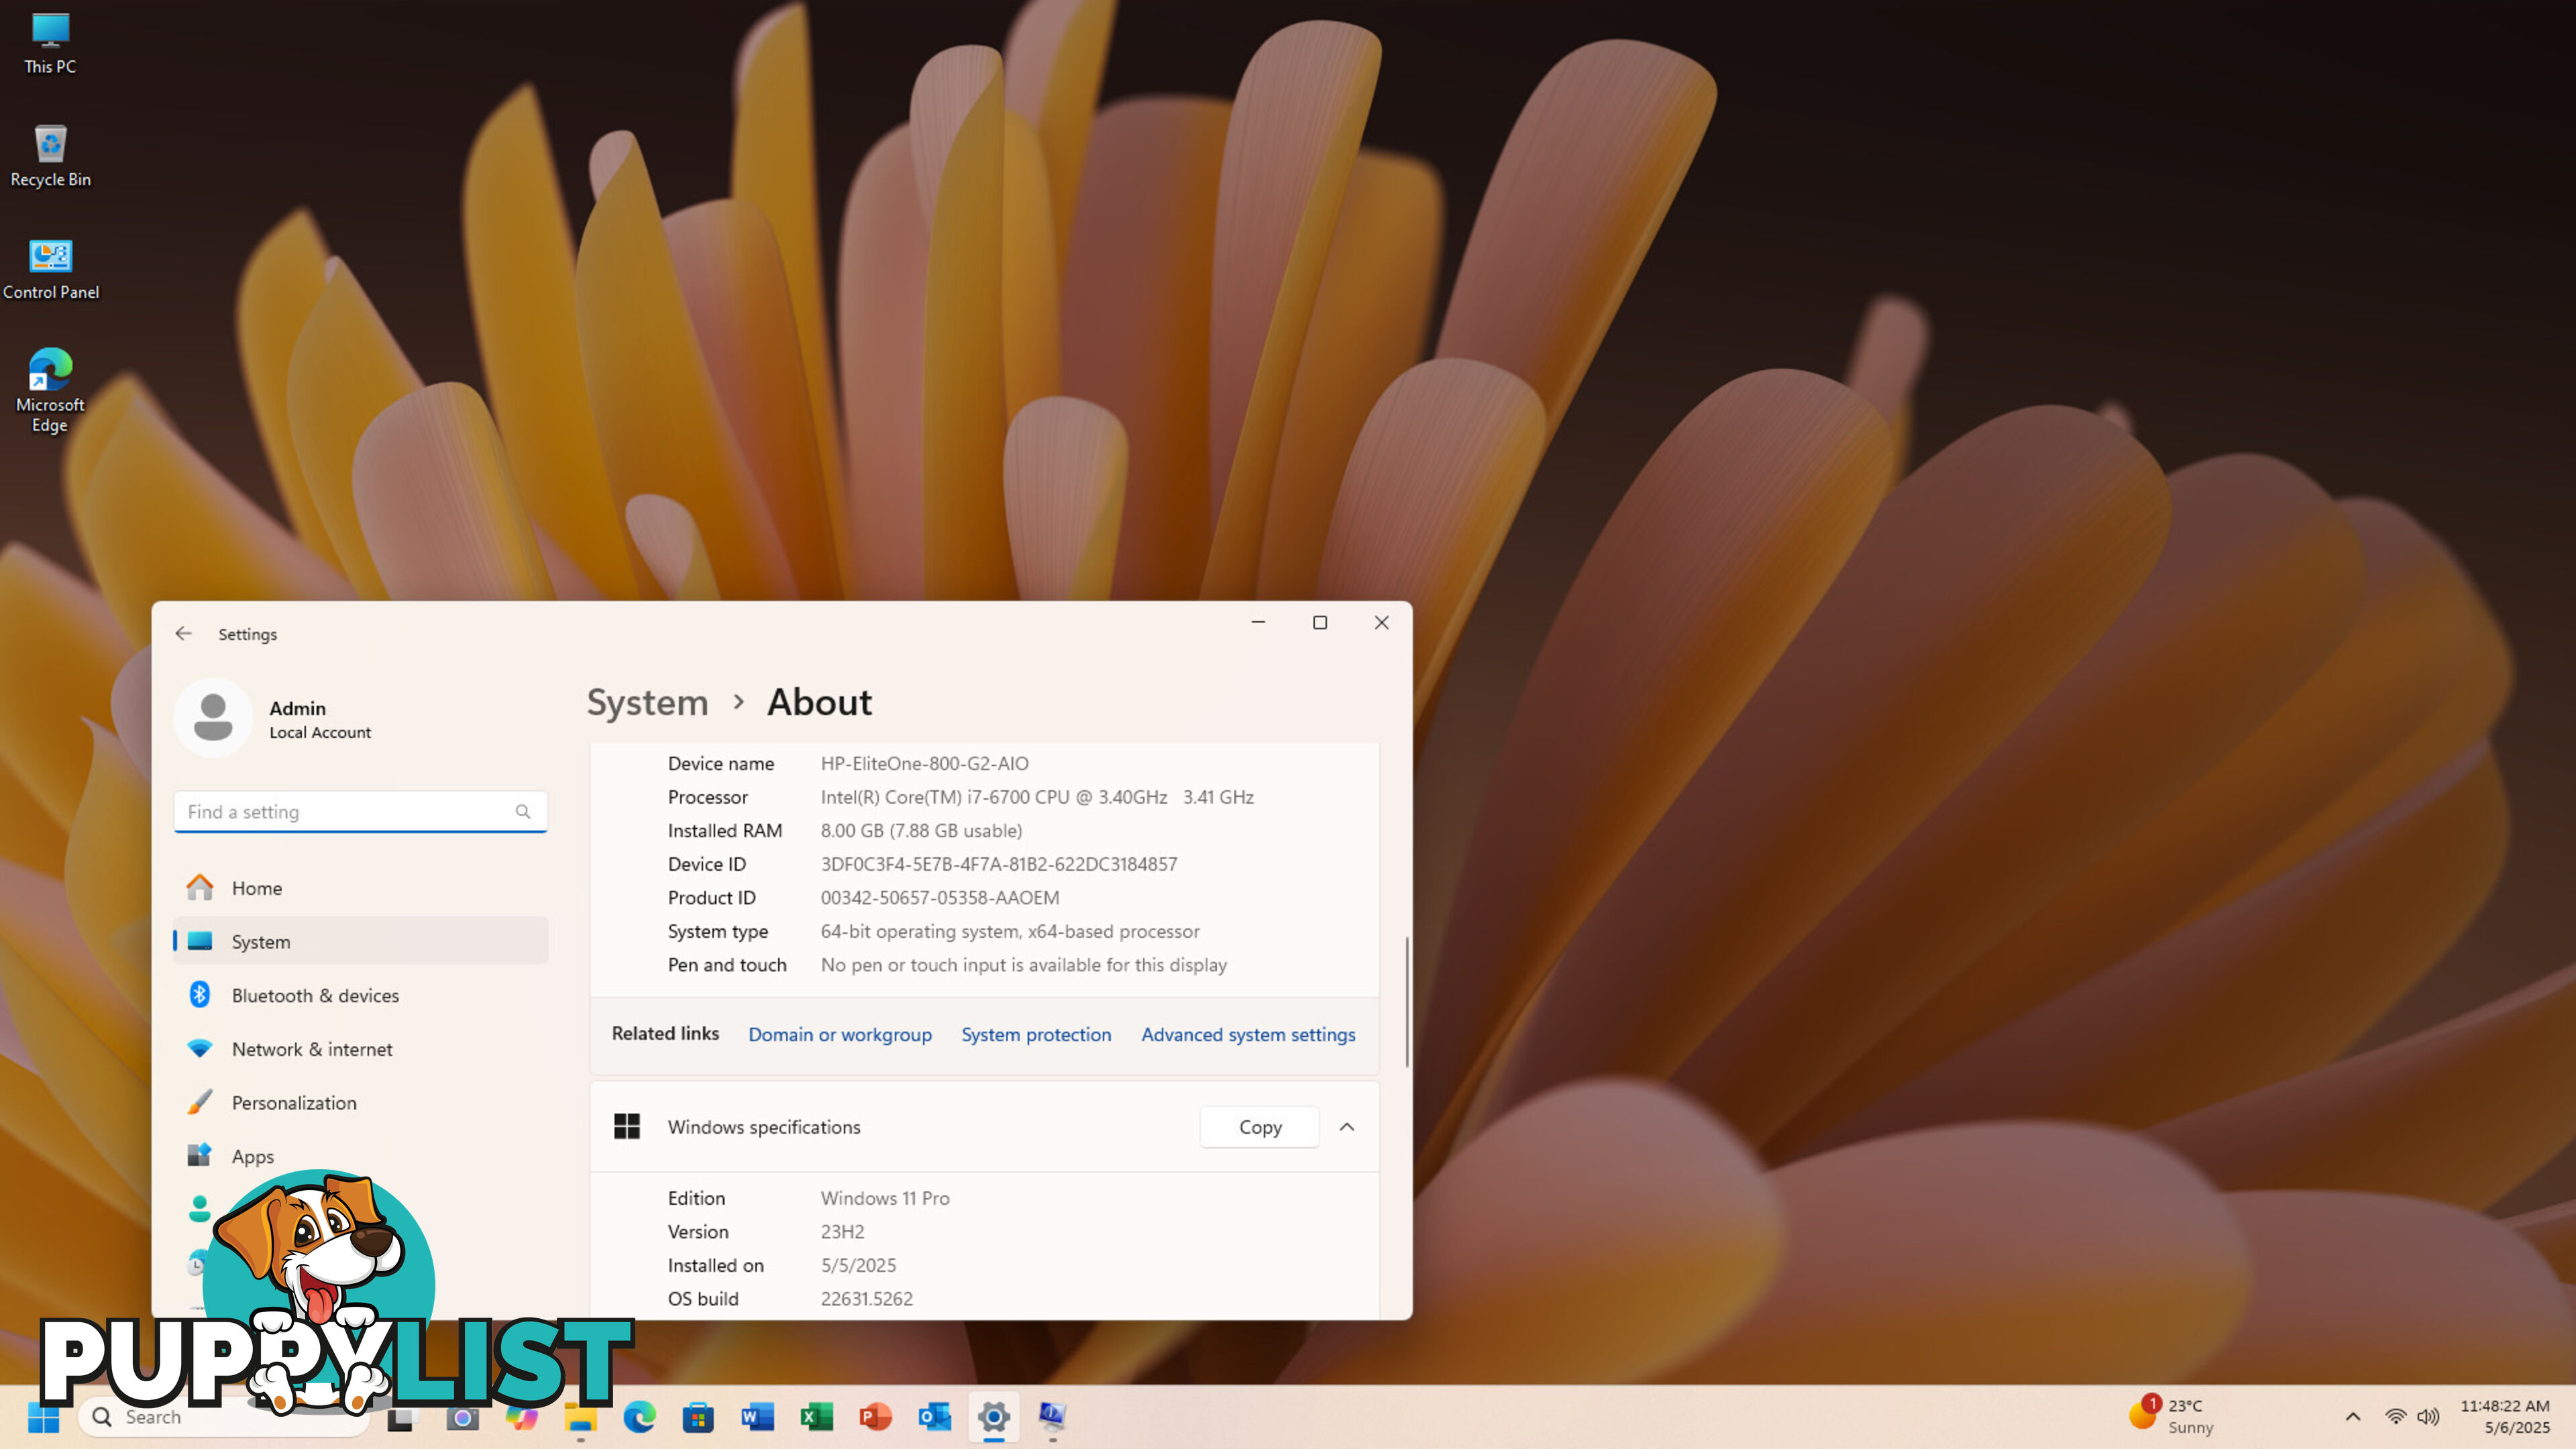Open Microsoft Edge from the taskbar

pos(639,1416)
